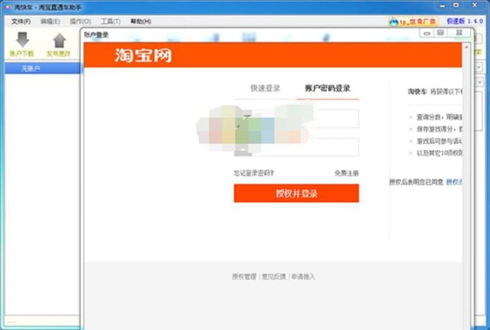This screenshot has width=490, height=330.
Task: Open the 授权管理 footer link
Action: coord(244,276)
